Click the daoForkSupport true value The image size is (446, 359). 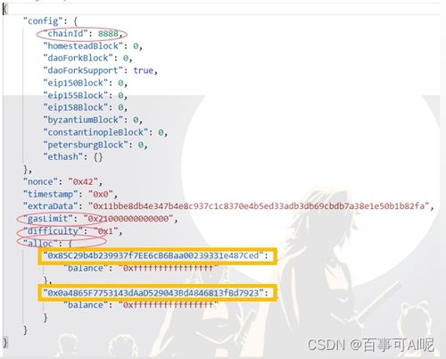click(144, 71)
